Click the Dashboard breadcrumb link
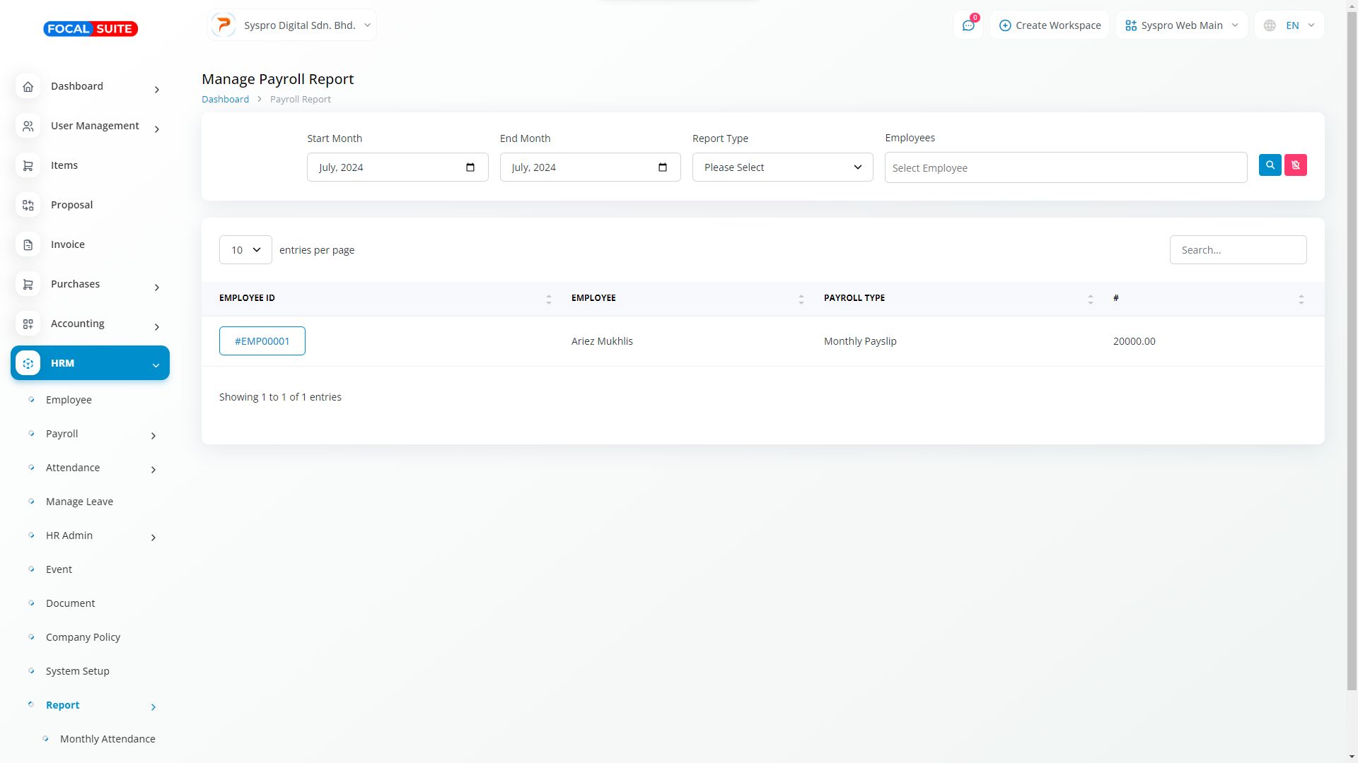This screenshot has width=1358, height=763. pos(225,100)
